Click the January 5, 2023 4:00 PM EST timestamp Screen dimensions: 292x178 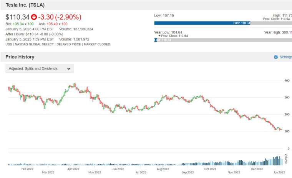tap(30, 29)
